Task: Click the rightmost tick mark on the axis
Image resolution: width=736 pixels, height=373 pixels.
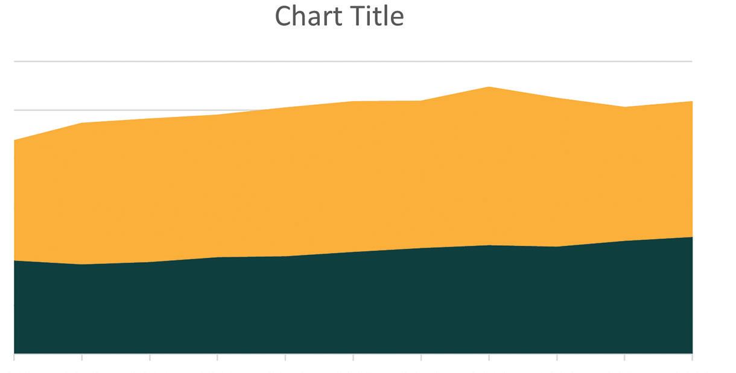Action: [692, 357]
